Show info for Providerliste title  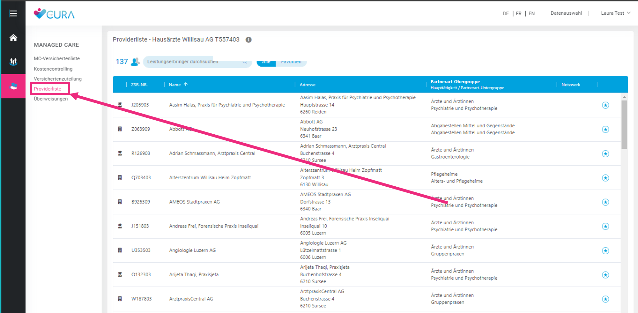[249, 40]
